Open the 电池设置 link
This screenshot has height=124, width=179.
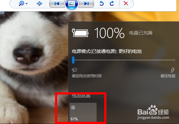(81, 96)
